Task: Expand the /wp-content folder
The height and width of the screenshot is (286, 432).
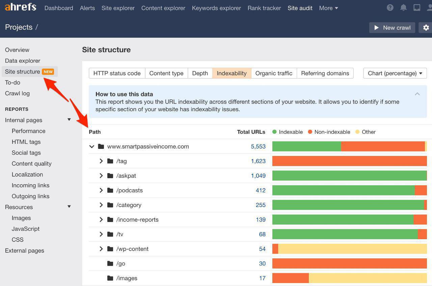Action: coord(101,249)
